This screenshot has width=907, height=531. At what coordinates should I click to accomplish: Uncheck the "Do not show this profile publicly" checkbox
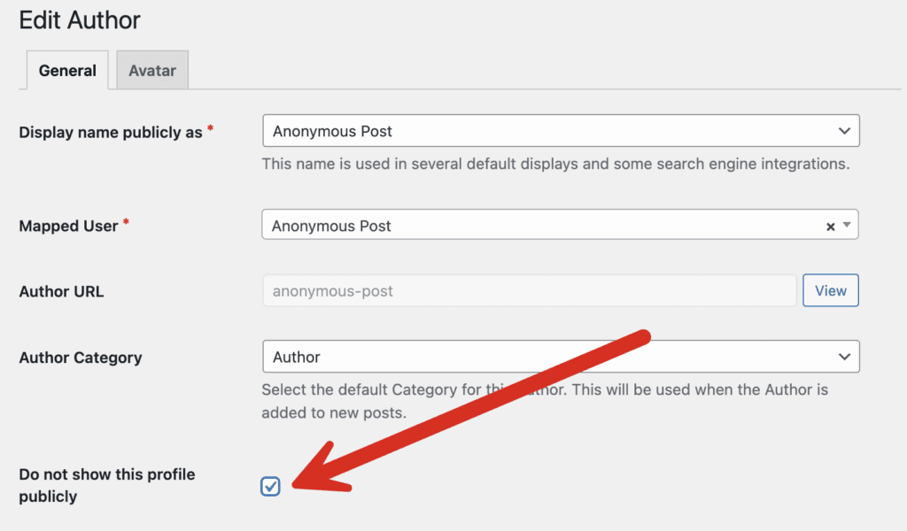(271, 486)
